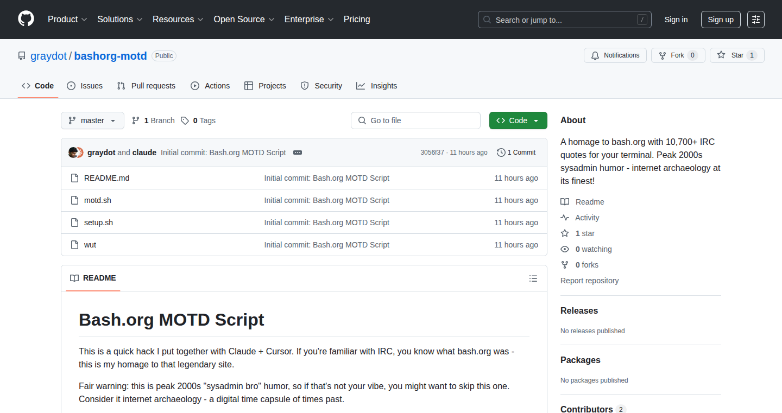Click the file icon beside setup.sh
The image size is (782, 413).
(x=75, y=223)
